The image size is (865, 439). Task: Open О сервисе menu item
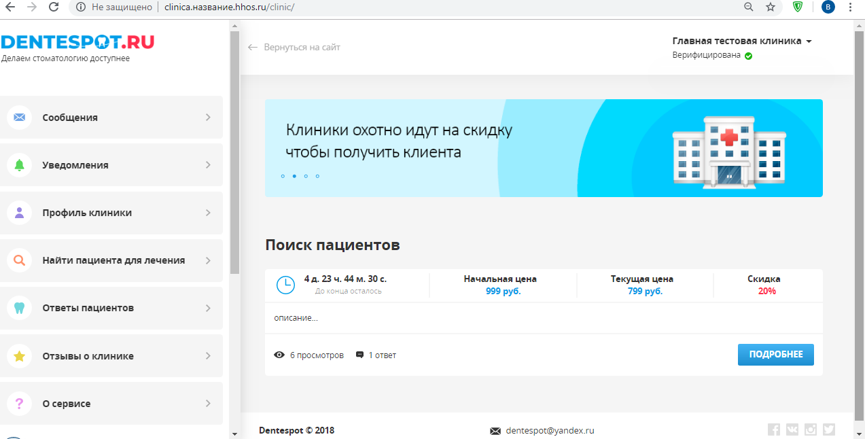[111, 404]
